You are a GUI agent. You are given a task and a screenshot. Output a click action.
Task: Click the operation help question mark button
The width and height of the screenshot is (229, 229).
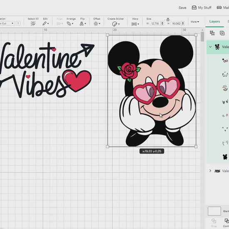tap(18, 23)
